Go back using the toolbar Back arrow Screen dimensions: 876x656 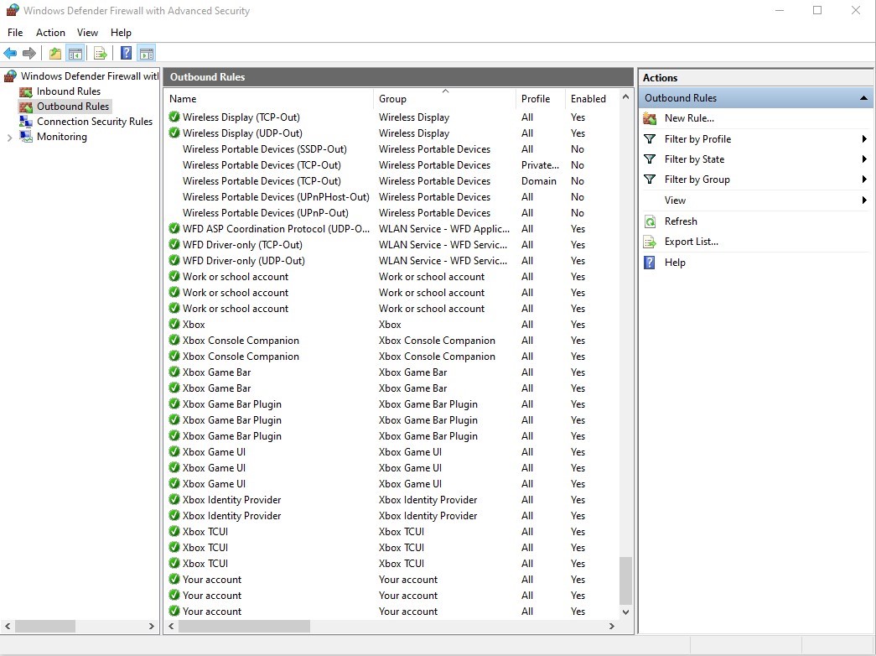tap(10, 54)
